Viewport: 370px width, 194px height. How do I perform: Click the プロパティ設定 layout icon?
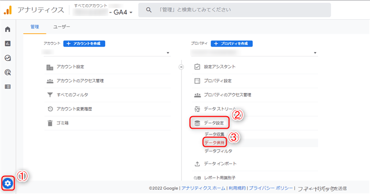[x=198, y=81]
